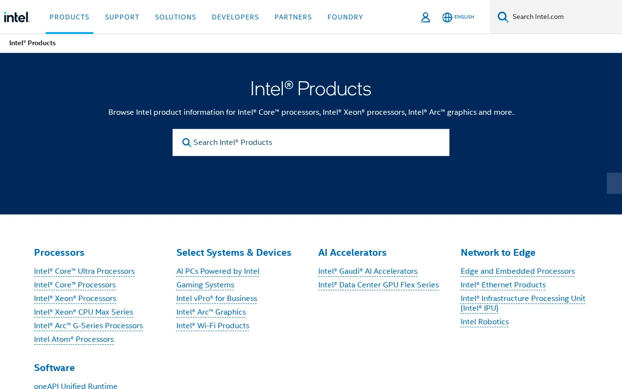622x389 pixels.
Task: Open Intel Xeon Processors link
Action: point(75,299)
